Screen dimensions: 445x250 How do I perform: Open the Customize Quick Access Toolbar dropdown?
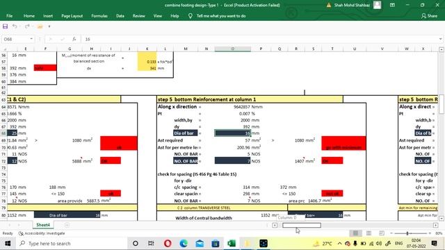point(49,26)
